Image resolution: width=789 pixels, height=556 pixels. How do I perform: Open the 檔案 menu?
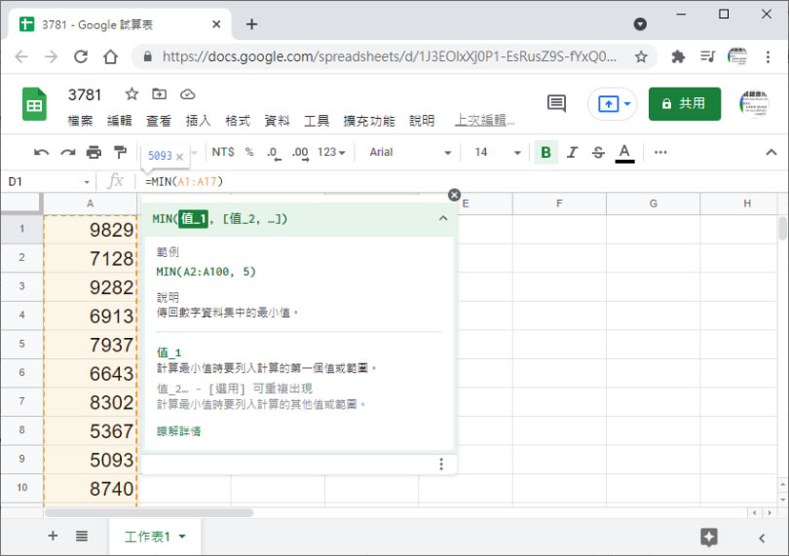(81, 121)
